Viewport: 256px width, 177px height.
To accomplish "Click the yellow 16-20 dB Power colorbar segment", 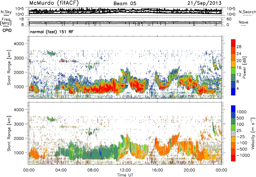I will [x=233, y=64].
